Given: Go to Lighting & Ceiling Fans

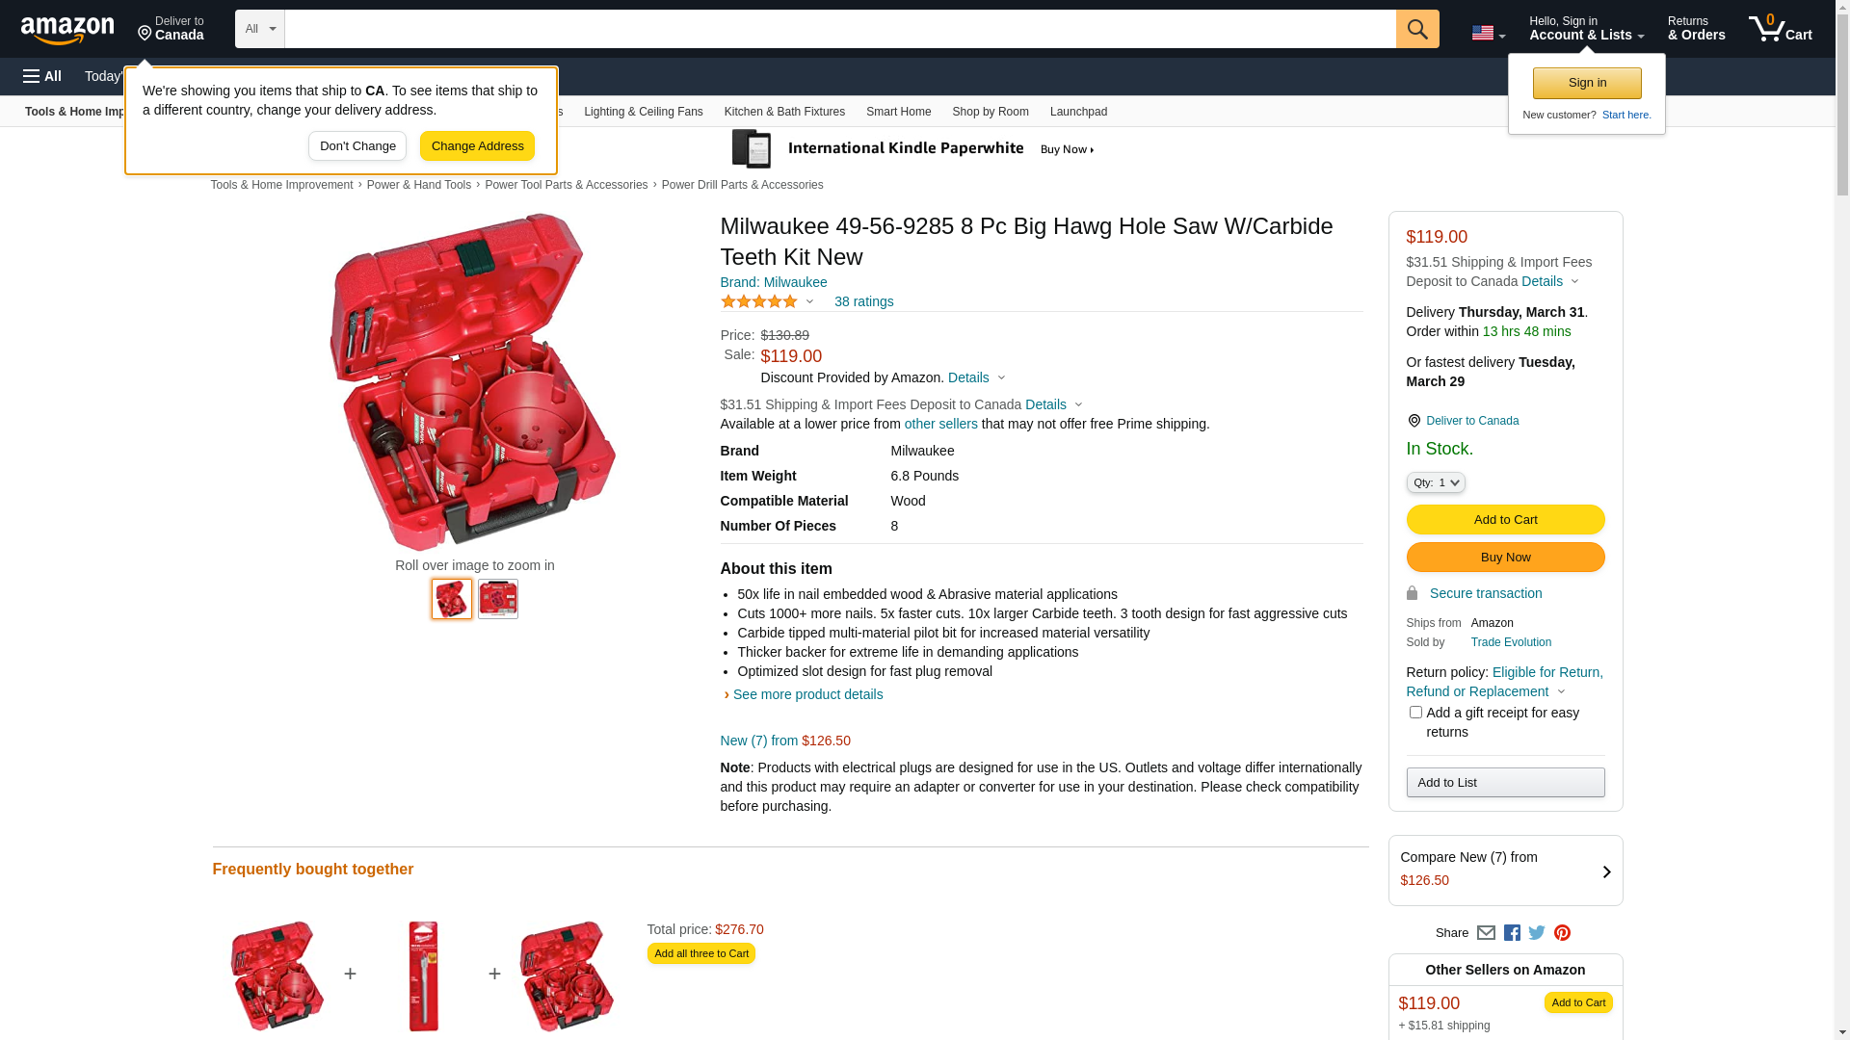Looking at the screenshot, I should [x=643, y=112].
